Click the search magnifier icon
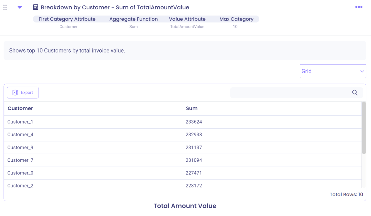Screen dimensions: 371x216 [x=355, y=92]
